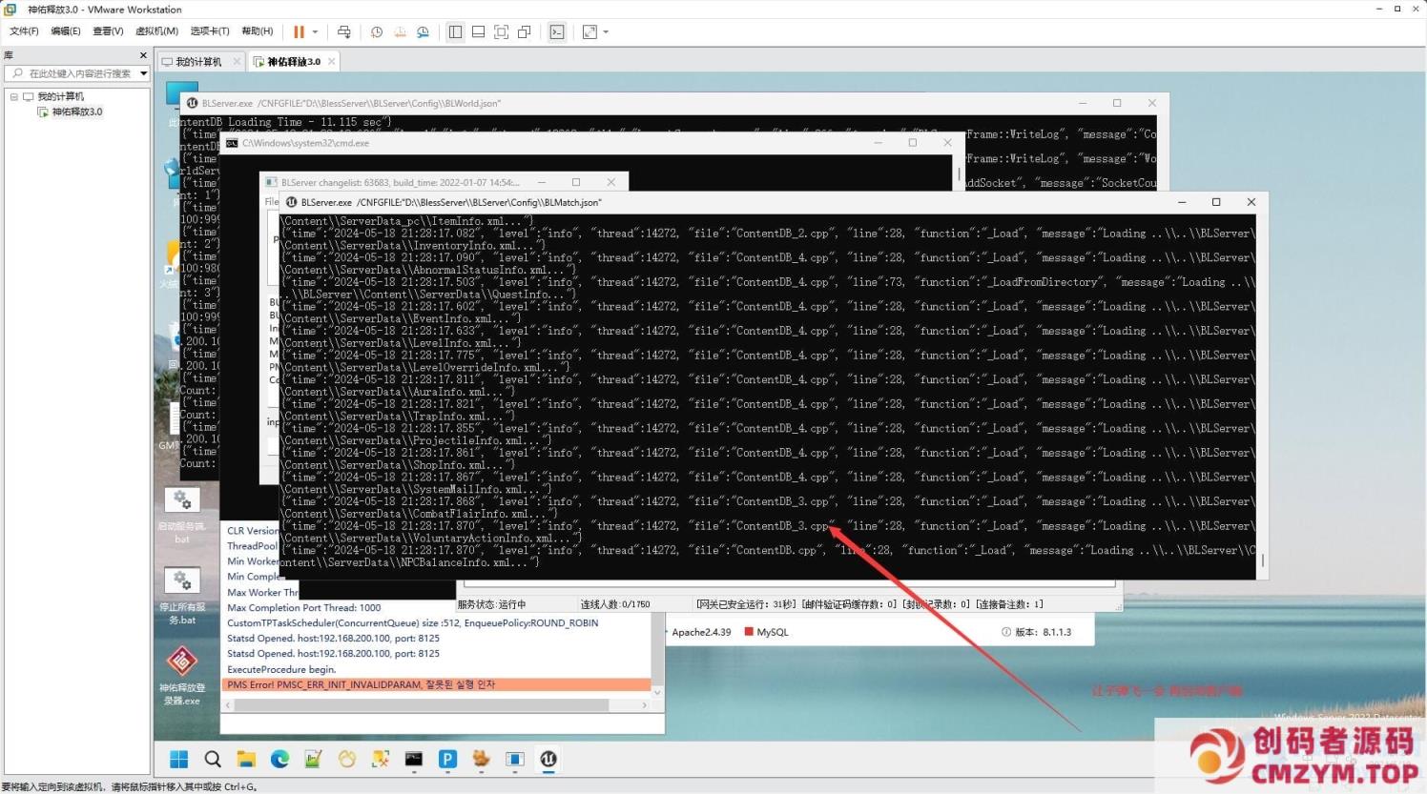Toggle the console view icon
The height and width of the screenshot is (794, 1427).
(557, 31)
